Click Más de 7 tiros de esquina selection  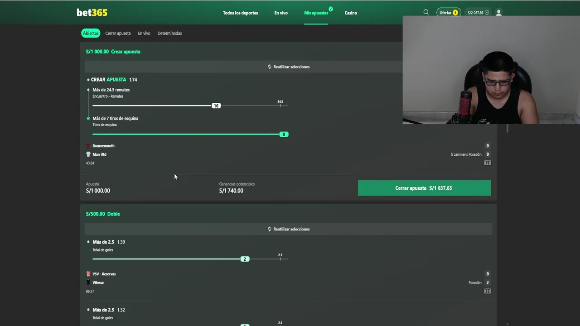tap(116, 118)
